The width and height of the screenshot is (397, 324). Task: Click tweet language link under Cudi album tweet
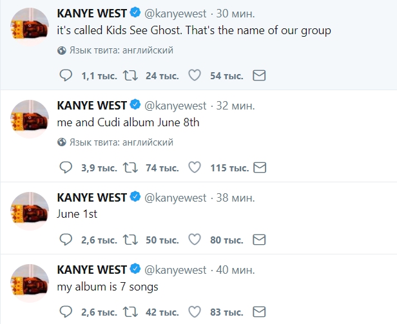point(121,142)
